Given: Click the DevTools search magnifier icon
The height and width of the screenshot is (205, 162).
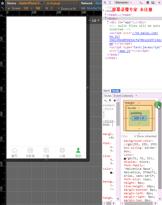Looking at the screenshot, I should click(x=105, y=2).
